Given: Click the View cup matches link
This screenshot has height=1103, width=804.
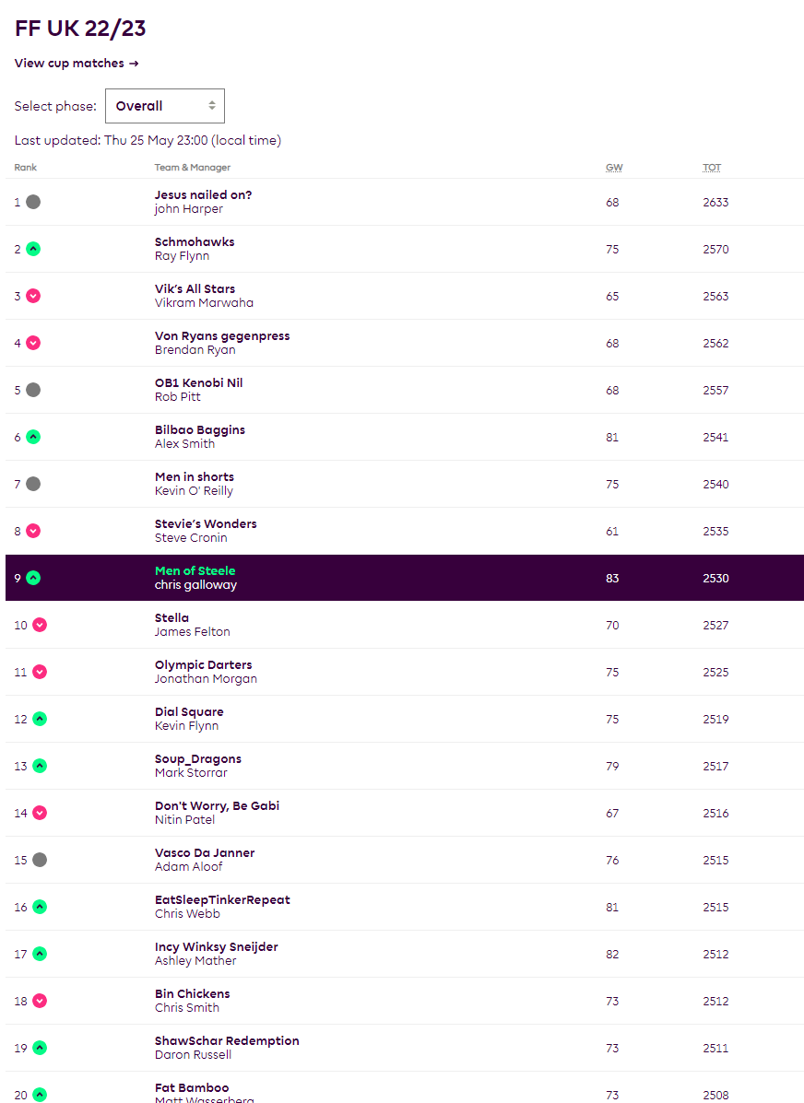Looking at the screenshot, I should point(77,64).
